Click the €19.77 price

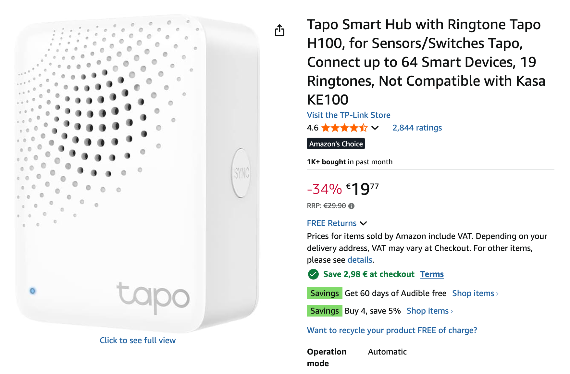tap(362, 189)
